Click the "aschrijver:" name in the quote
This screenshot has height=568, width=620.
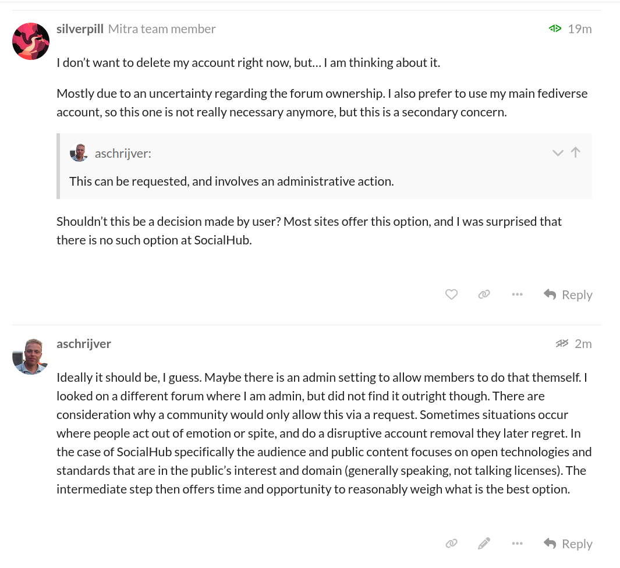click(x=123, y=153)
